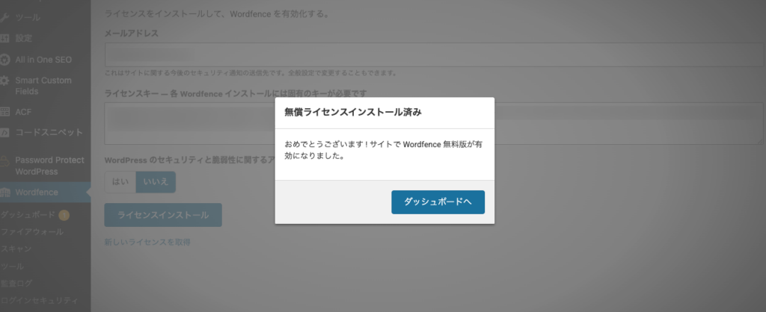Click the ACF grid icon
This screenshot has height=312, width=766.
point(4,112)
